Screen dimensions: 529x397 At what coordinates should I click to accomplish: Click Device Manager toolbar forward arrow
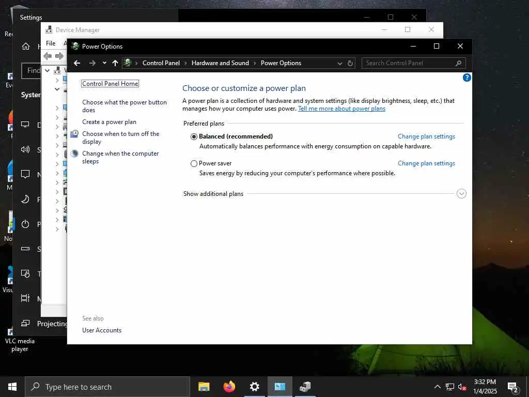click(59, 56)
